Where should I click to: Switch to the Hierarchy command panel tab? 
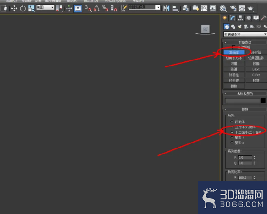240,18
